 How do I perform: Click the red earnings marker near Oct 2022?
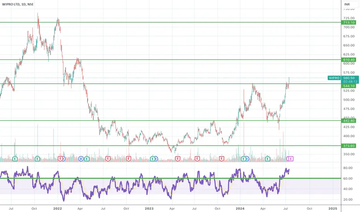128,158
